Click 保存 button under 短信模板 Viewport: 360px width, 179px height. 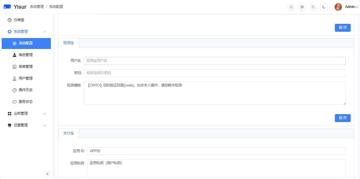pos(342,118)
